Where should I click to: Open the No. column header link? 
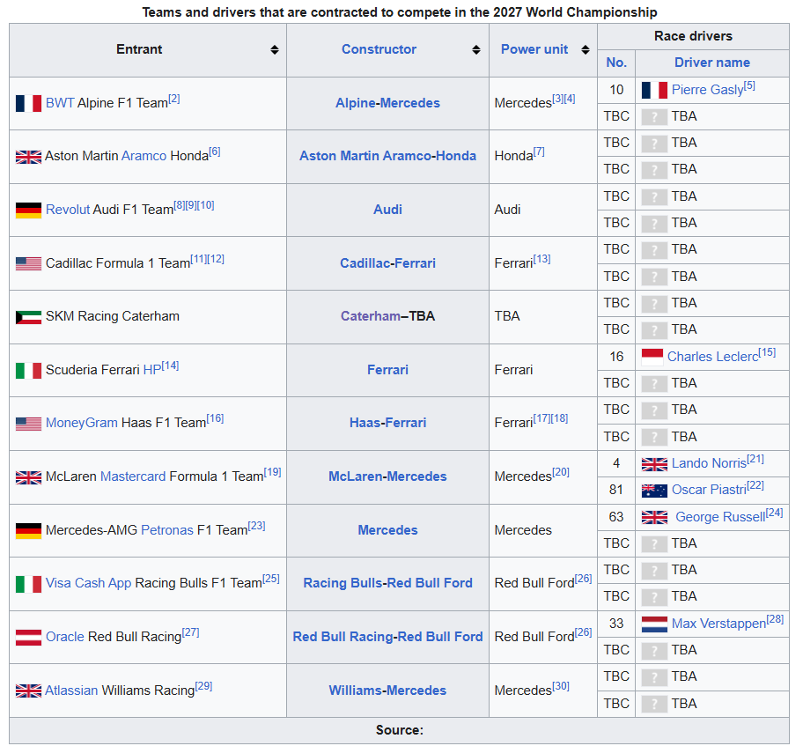point(616,63)
